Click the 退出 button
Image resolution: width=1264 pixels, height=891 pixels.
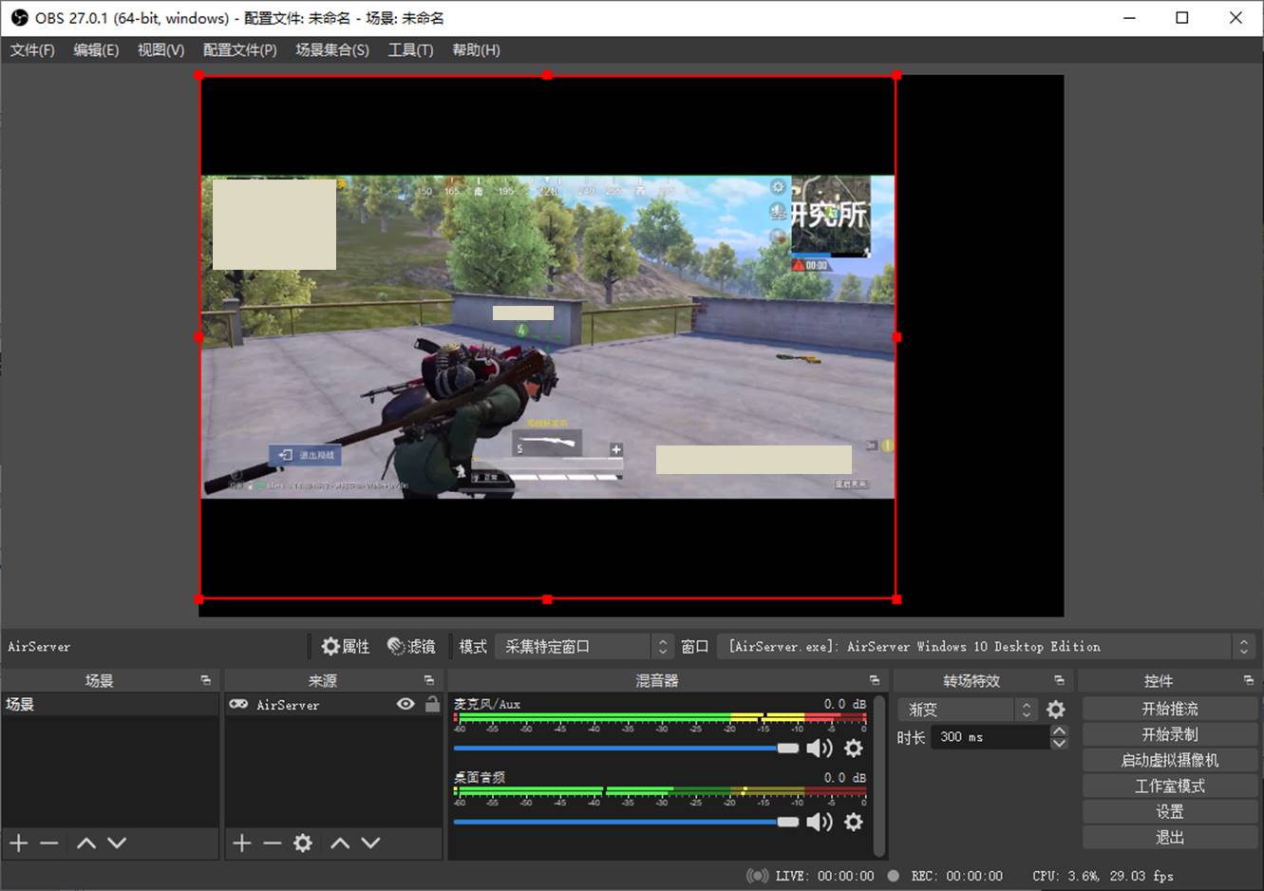tap(1170, 838)
